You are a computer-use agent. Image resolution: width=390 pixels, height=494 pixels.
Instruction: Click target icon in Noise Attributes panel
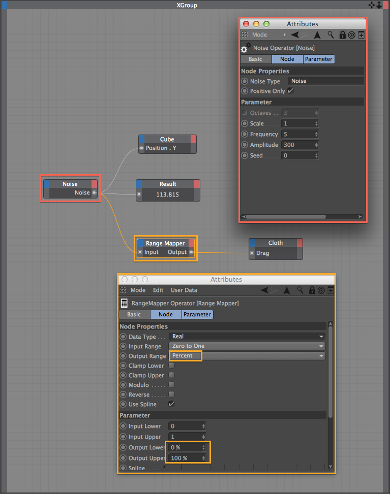[351, 35]
